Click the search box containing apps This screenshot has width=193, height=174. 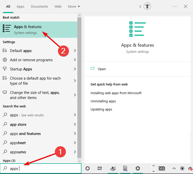click(41, 168)
